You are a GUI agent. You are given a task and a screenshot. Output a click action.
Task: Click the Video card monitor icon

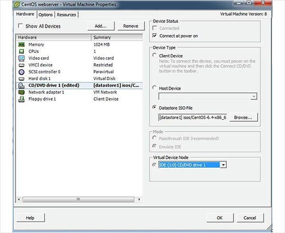21,58
